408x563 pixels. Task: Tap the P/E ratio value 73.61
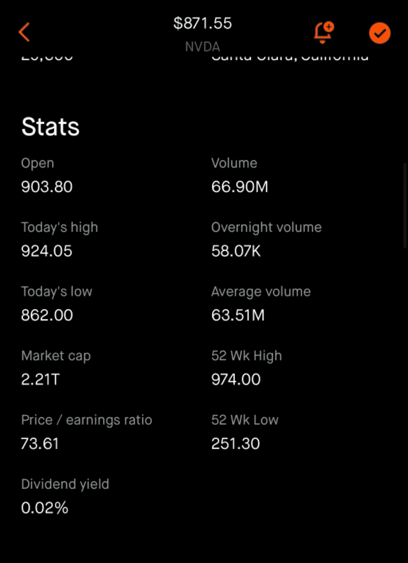coord(40,443)
